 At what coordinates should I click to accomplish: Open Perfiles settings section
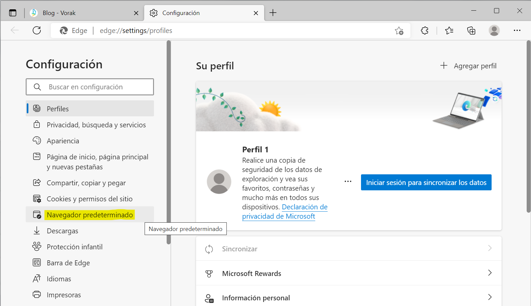[x=90, y=109]
